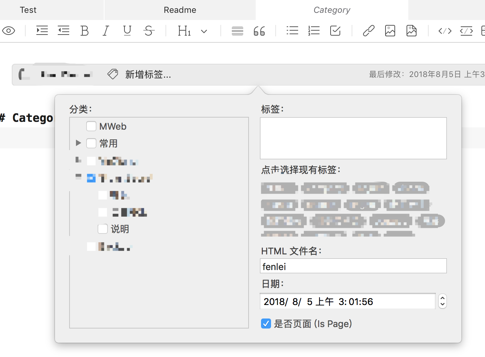Screen dimensions: 485x357
Task: Click the HTML 文件名 field containing fenlei
Action: (353, 266)
